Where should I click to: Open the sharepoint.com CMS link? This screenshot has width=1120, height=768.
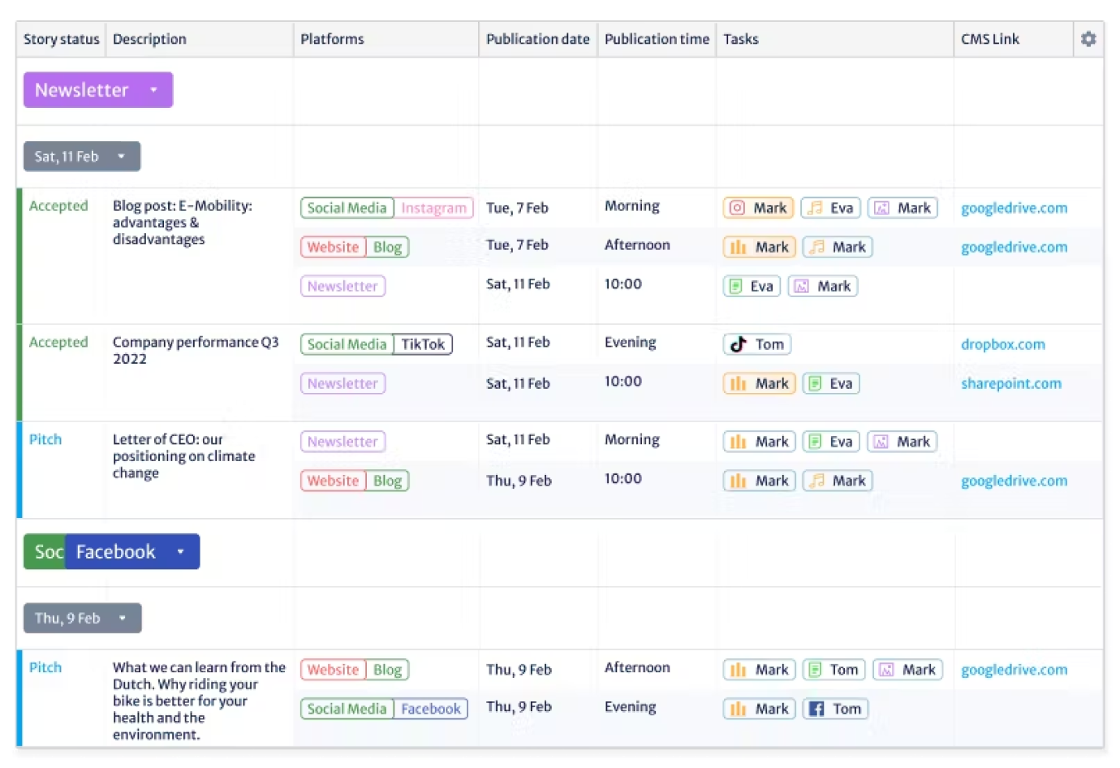[1011, 383]
